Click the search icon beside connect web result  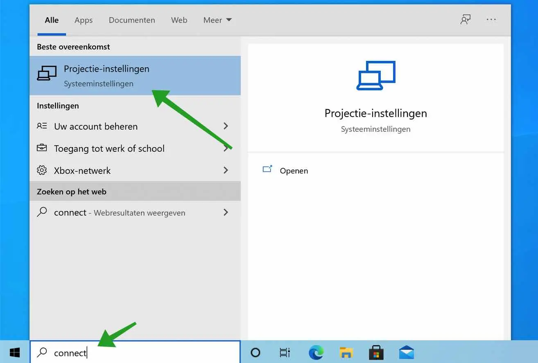click(x=42, y=212)
